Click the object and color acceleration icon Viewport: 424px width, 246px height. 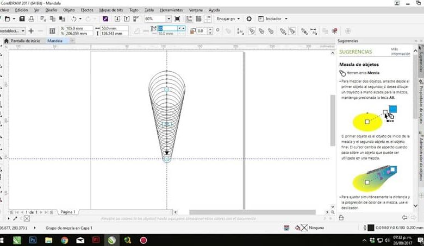click(283, 31)
